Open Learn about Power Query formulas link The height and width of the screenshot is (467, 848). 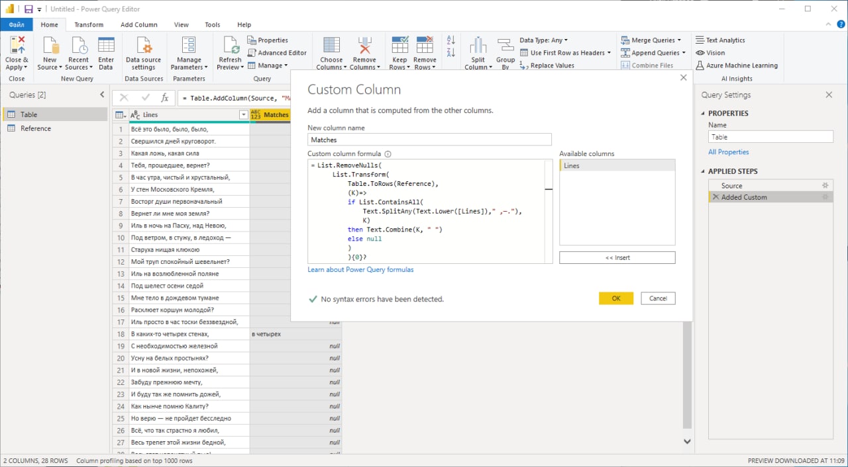tap(360, 270)
